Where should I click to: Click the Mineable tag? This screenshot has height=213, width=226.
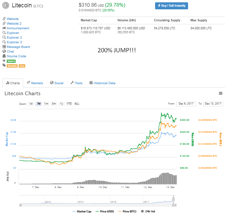(x=12, y=66)
